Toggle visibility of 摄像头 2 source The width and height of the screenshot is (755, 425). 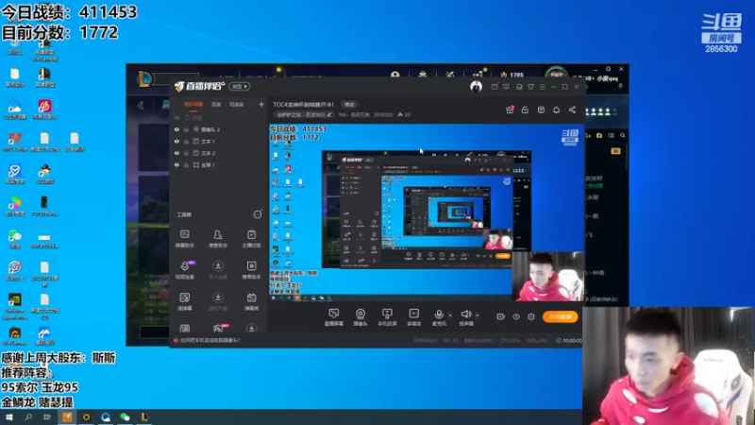176,129
